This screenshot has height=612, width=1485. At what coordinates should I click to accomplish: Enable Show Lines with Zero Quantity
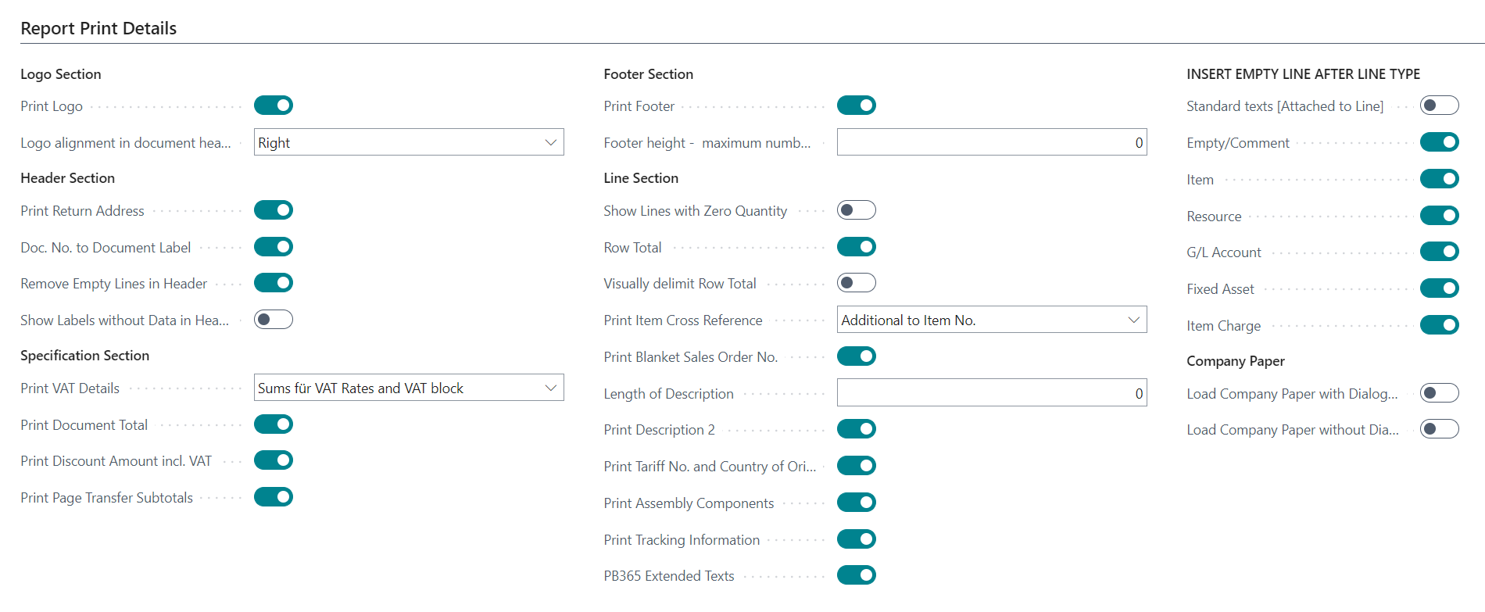(857, 210)
